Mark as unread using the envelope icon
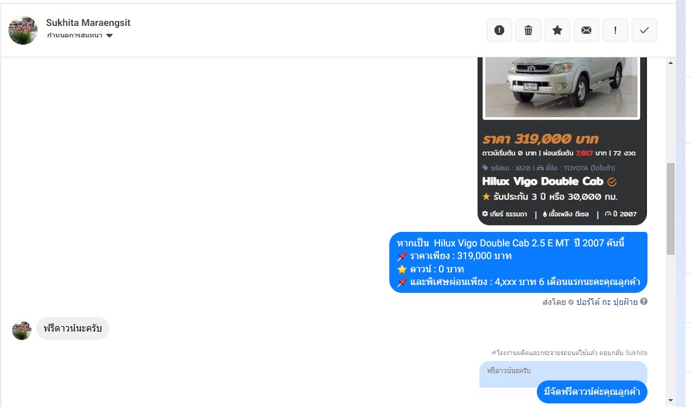 pyautogui.click(x=586, y=30)
